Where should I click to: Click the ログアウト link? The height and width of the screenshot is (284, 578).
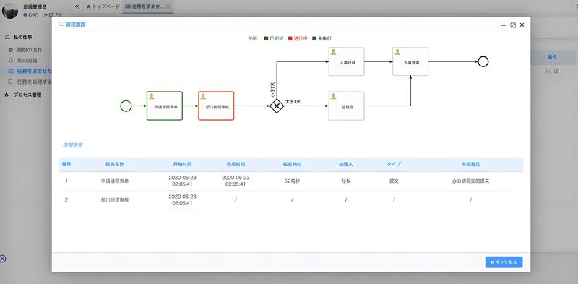(x=53, y=14)
